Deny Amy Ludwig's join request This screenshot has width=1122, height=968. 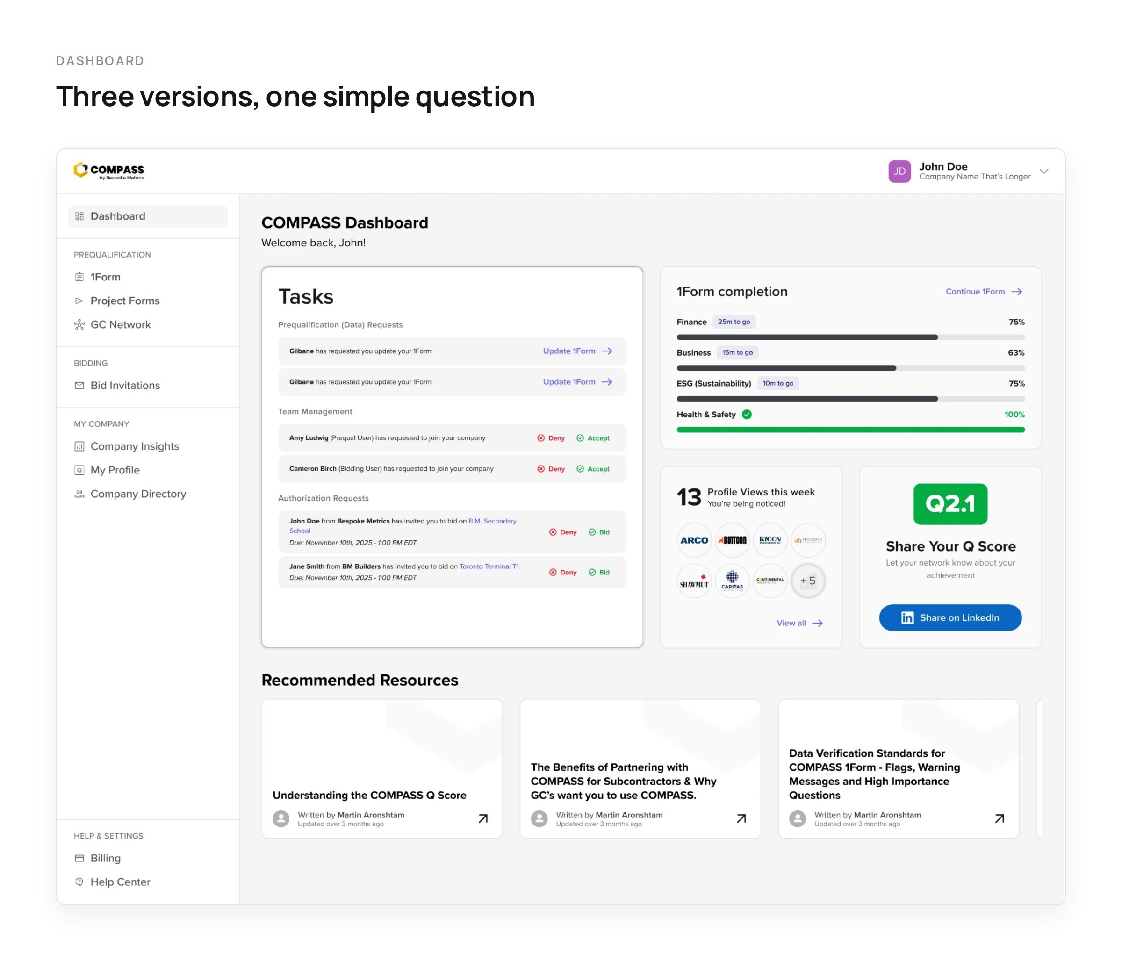pos(551,438)
